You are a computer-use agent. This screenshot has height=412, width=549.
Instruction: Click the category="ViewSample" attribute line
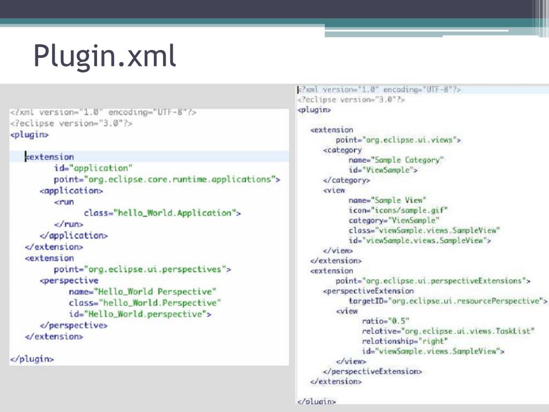point(394,220)
